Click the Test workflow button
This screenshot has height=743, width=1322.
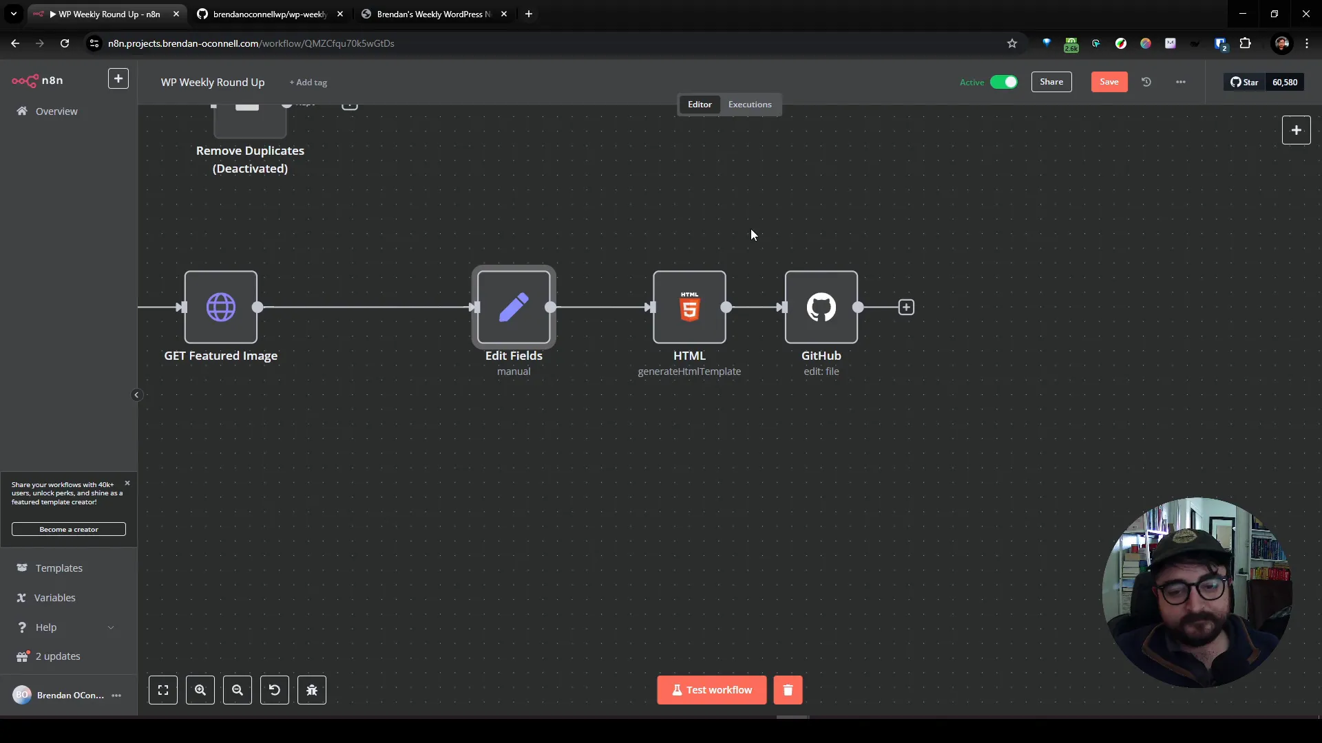713,689
